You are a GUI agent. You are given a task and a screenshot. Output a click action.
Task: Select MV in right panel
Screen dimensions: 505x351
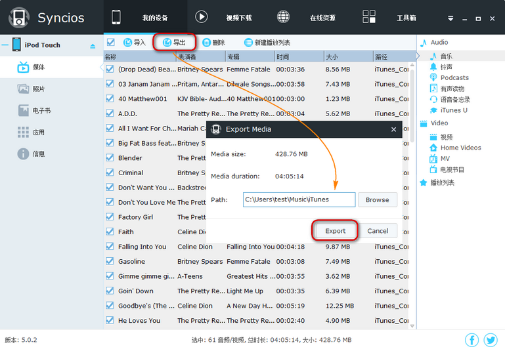click(x=439, y=159)
